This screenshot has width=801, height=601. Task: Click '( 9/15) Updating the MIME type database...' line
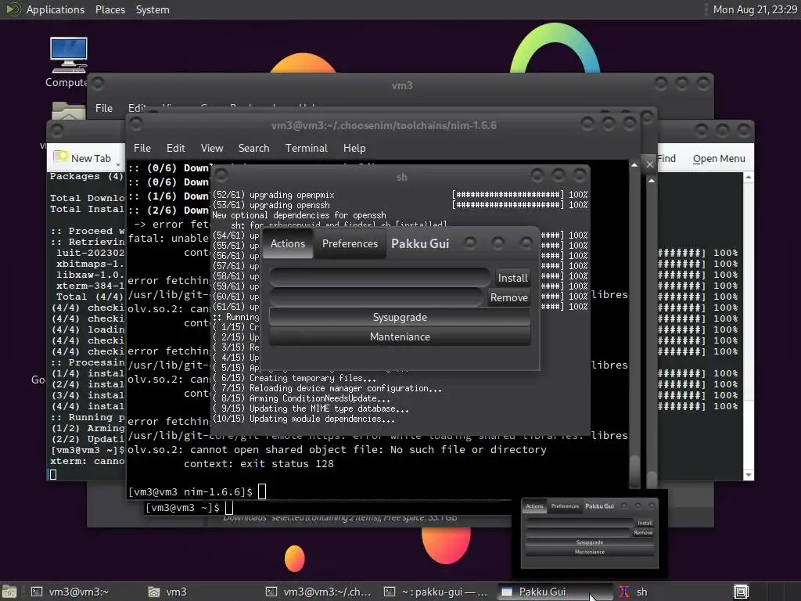click(311, 408)
